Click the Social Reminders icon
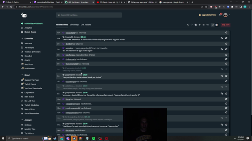Viewport: 252px width, 141px height. [x=22, y=113]
